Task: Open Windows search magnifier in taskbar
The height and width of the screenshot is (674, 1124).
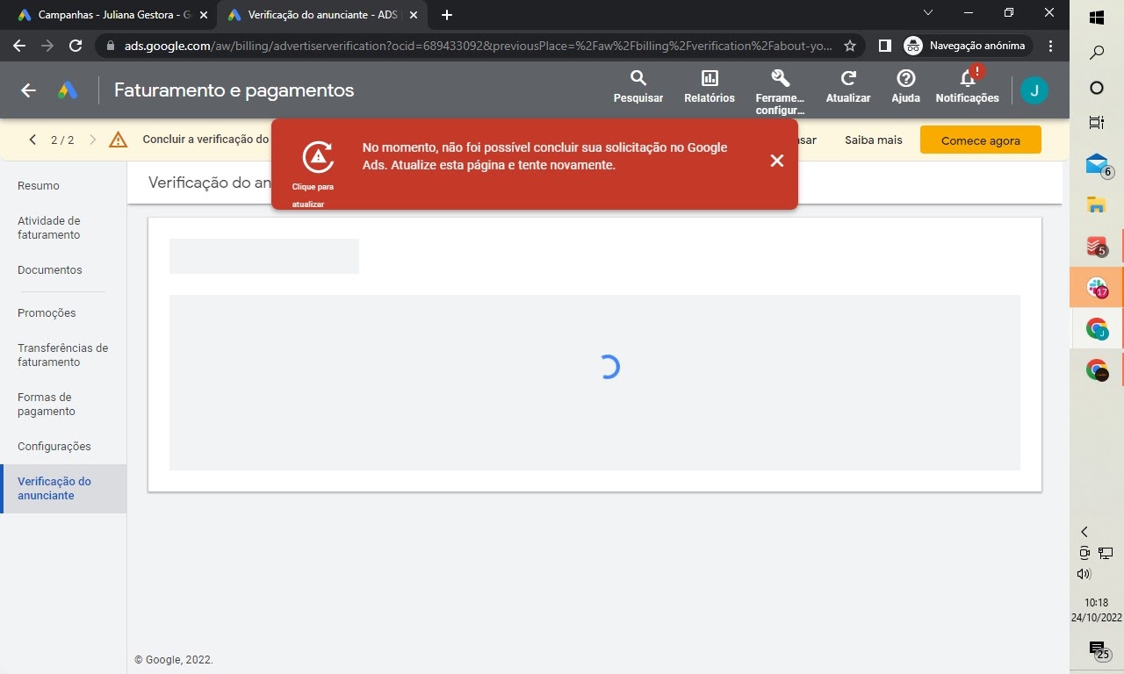Action: 1097,53
